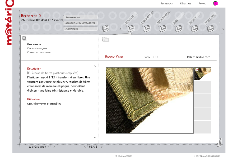Screen dimensions: 237x165
Task: Open the TABLE BAR DA briefcase
Action: [x=147, y=29]
